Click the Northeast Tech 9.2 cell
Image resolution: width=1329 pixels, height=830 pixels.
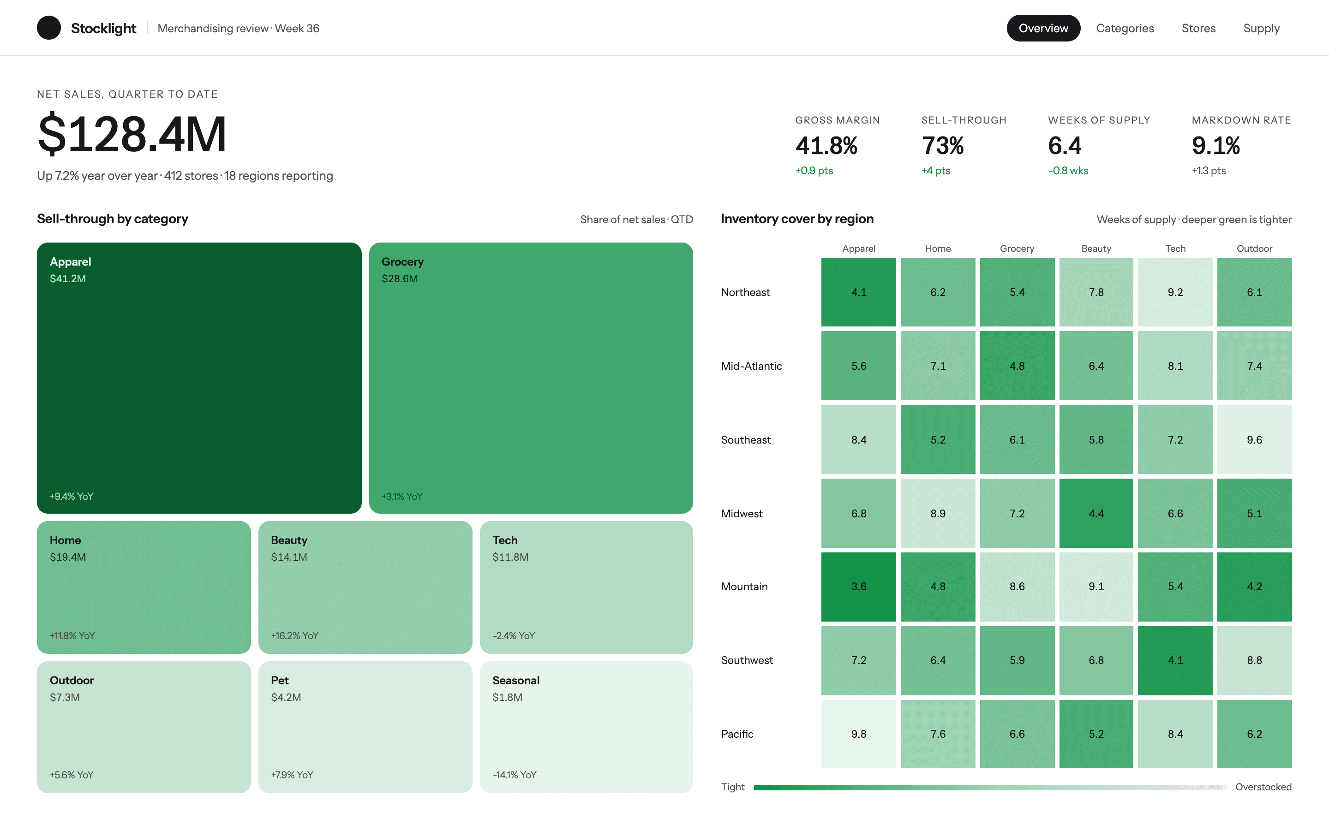click(x=1175, y=292)
